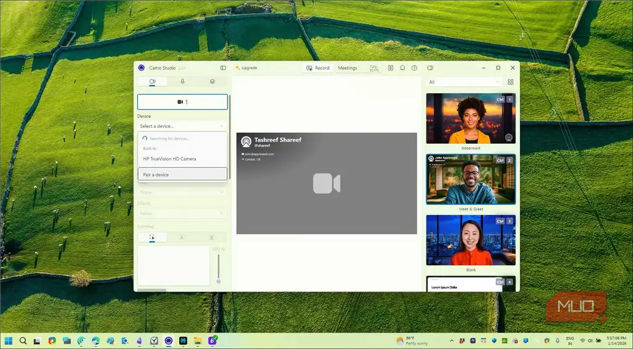Viewport: 633px width, 349px height.
Task: Start recording with the Record button
Action: 318,68
